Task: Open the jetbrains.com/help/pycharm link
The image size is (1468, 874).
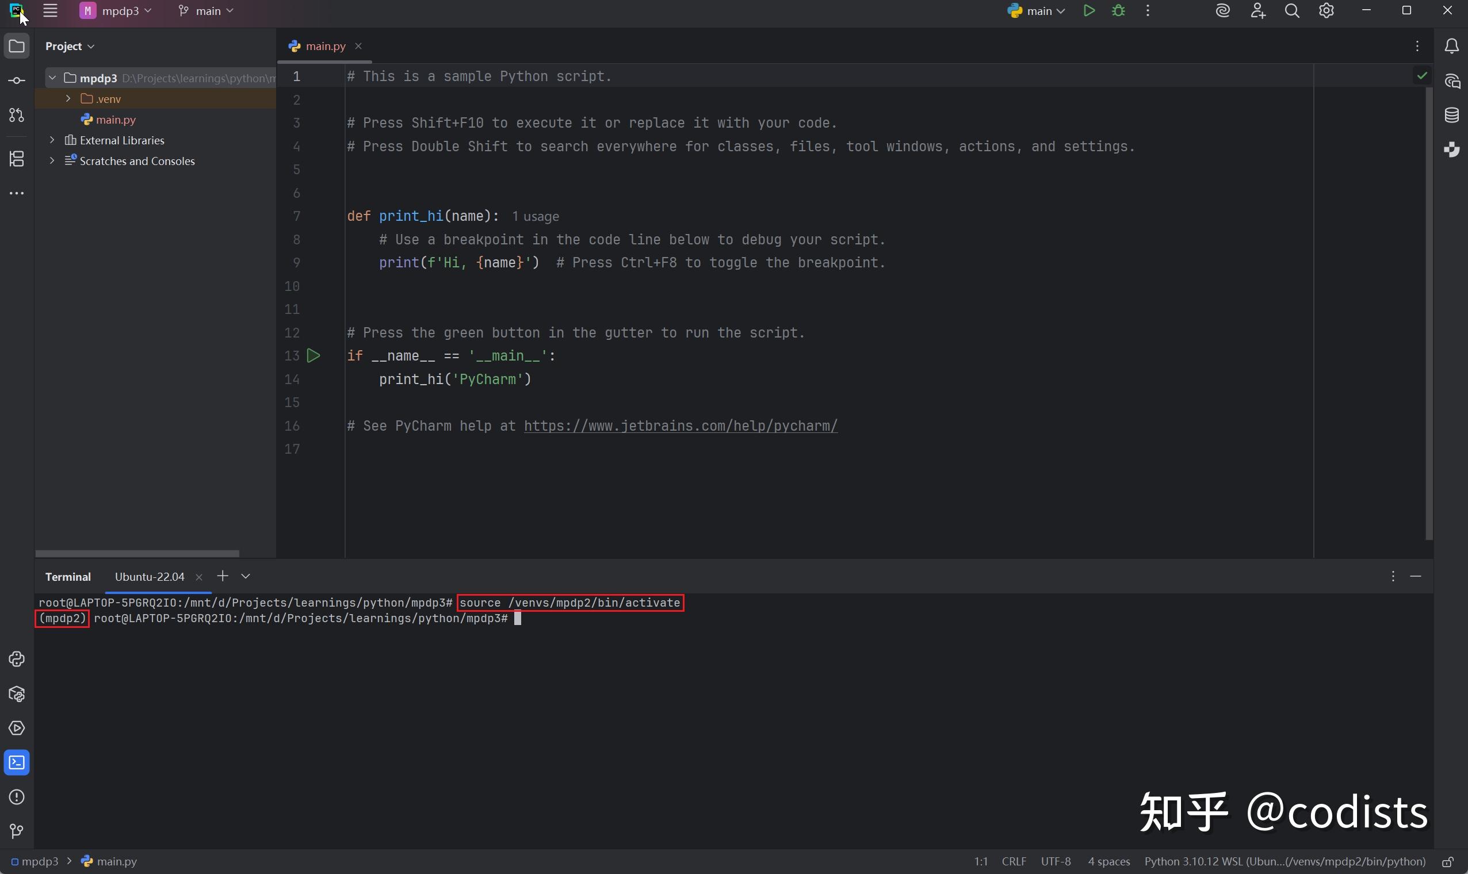Action: (x=681, y=426)
